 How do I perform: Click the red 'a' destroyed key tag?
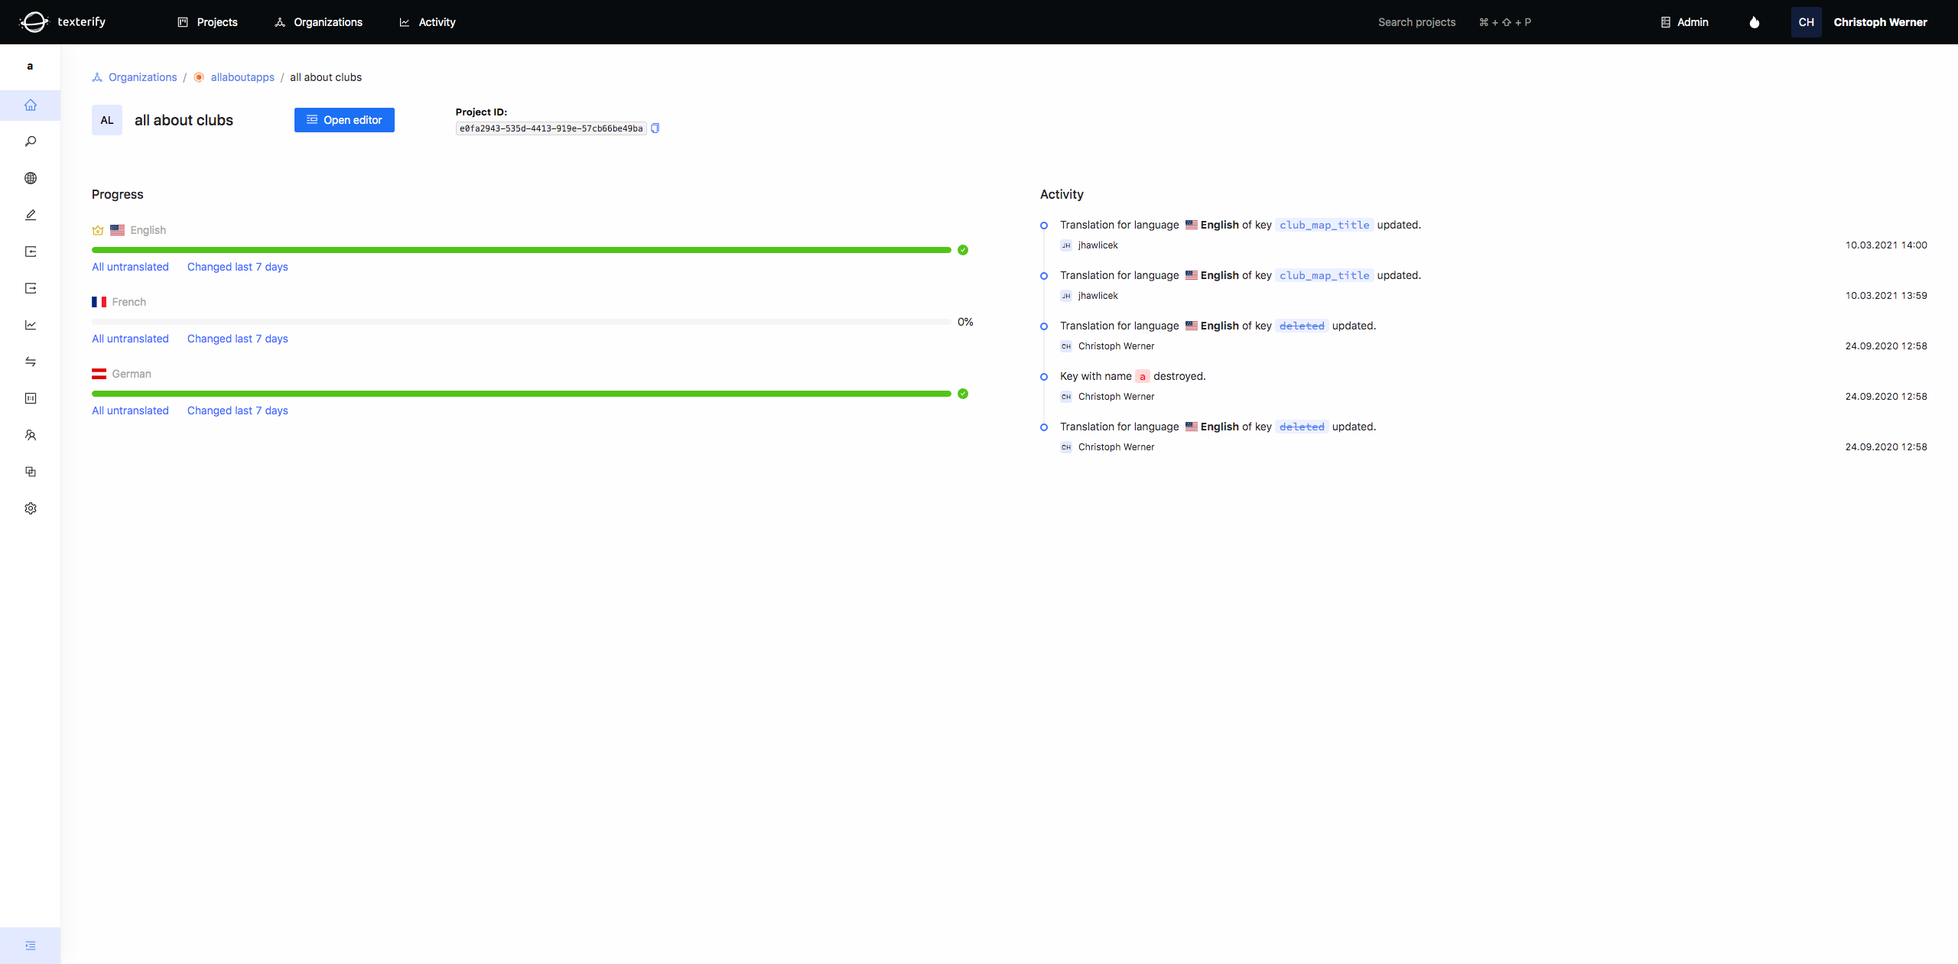pos(1142,376)
